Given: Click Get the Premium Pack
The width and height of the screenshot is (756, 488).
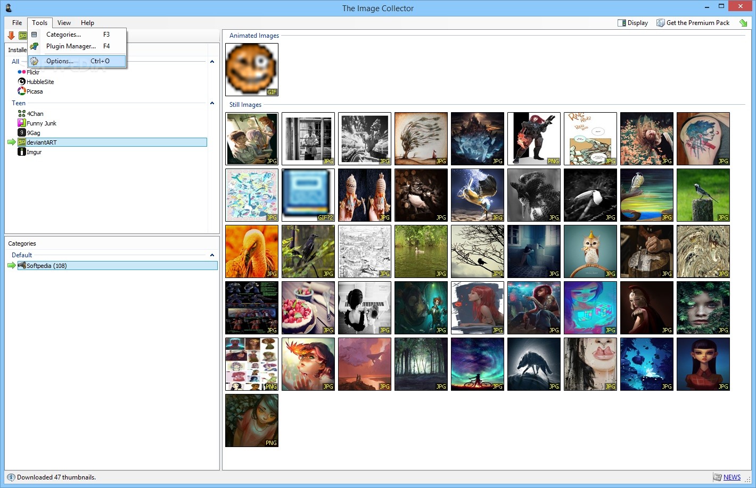Looking at the screenshot, I should [x=693, y=23].
